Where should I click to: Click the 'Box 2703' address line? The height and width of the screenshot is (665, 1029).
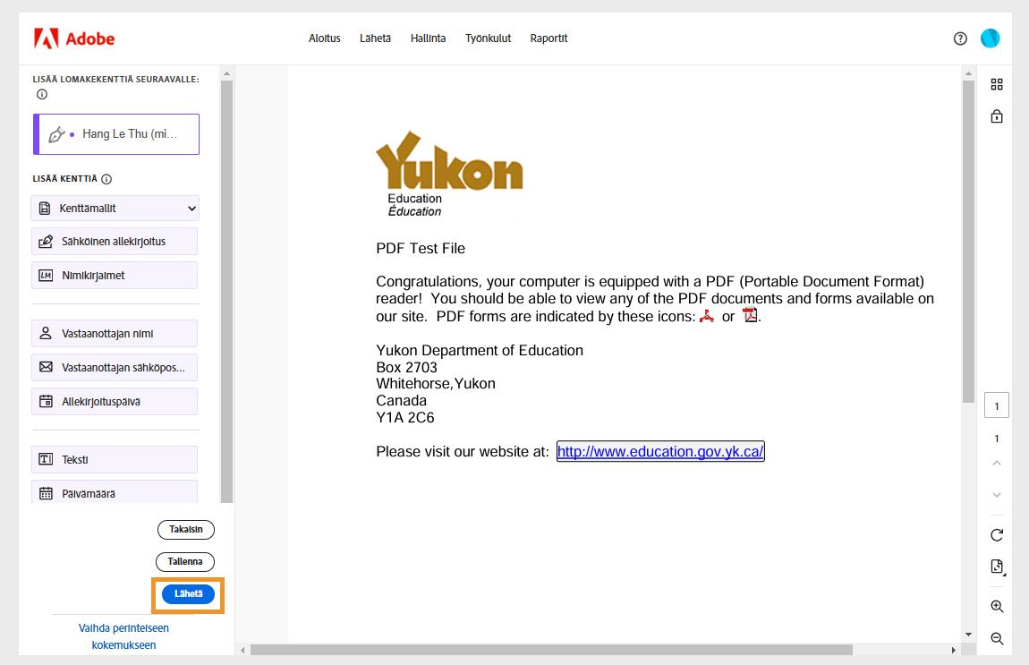[x=406, y=368]
